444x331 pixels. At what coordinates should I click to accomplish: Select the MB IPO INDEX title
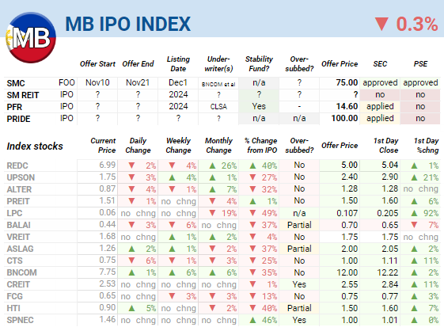click(128, 24)
